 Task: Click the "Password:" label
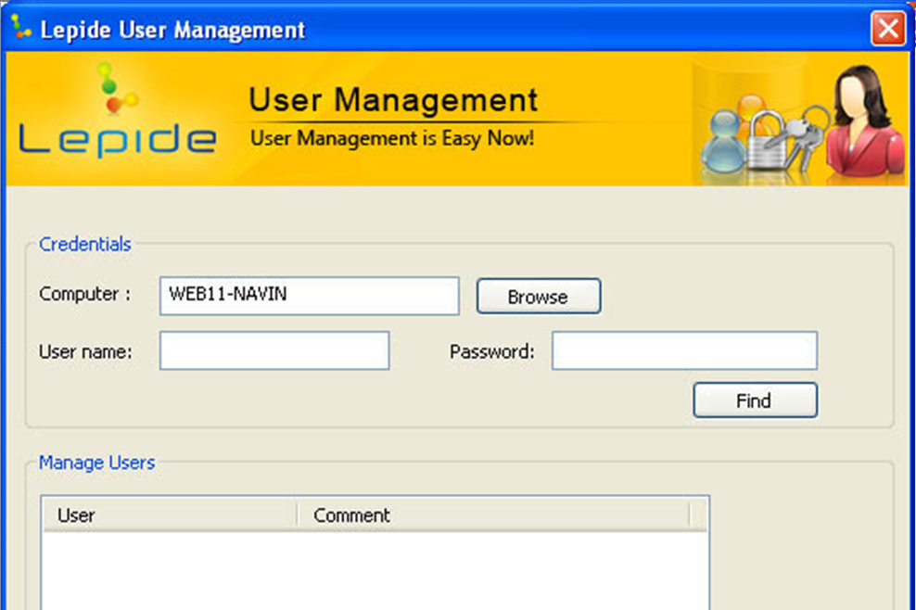492,351
